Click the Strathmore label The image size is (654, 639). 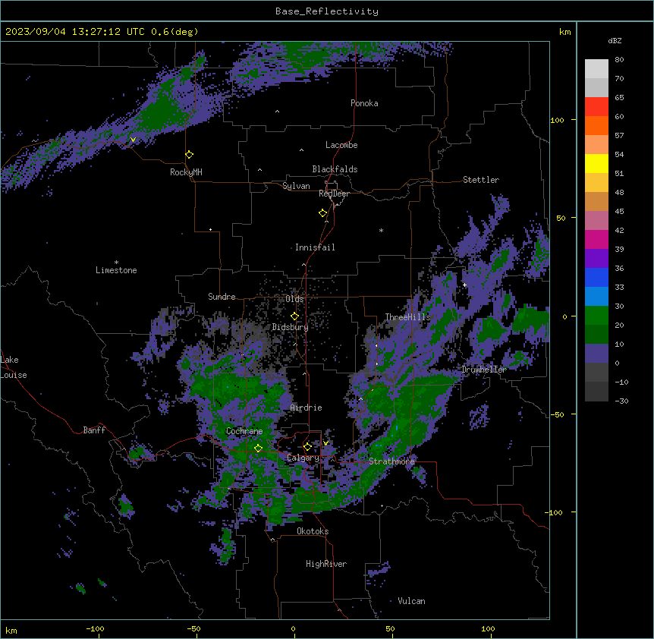click(391, 461)
